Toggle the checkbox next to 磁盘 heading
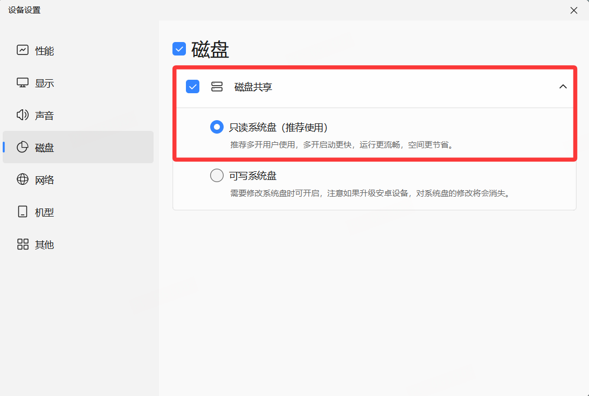This screenshot has height=396, width=589. pyautogui.click(x=179, y=49)
